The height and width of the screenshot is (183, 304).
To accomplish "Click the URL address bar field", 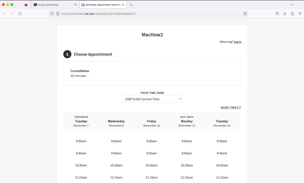I will coord(148,13).
